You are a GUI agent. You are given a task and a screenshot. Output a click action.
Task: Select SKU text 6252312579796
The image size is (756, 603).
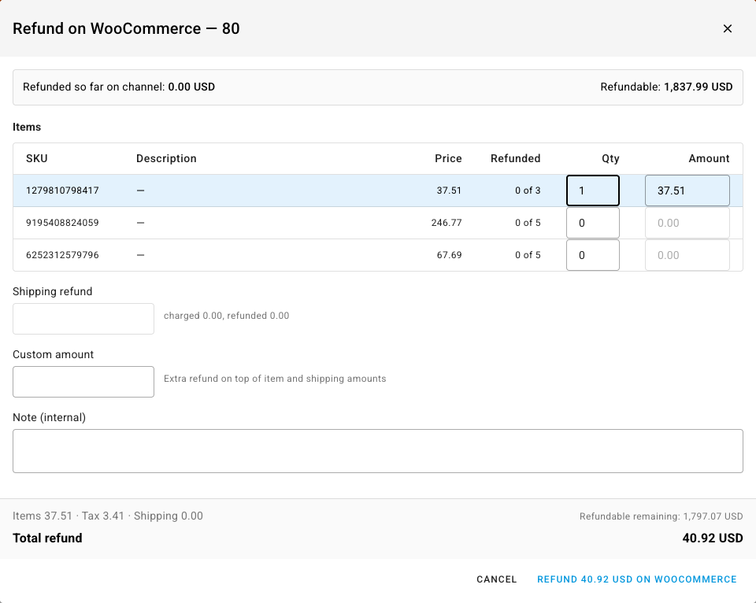(62, 255)
